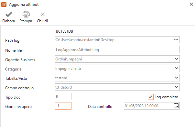Click the Nome file input field
Image resolution: width=195 pixels, height=127 pixels.
[117, 50]
